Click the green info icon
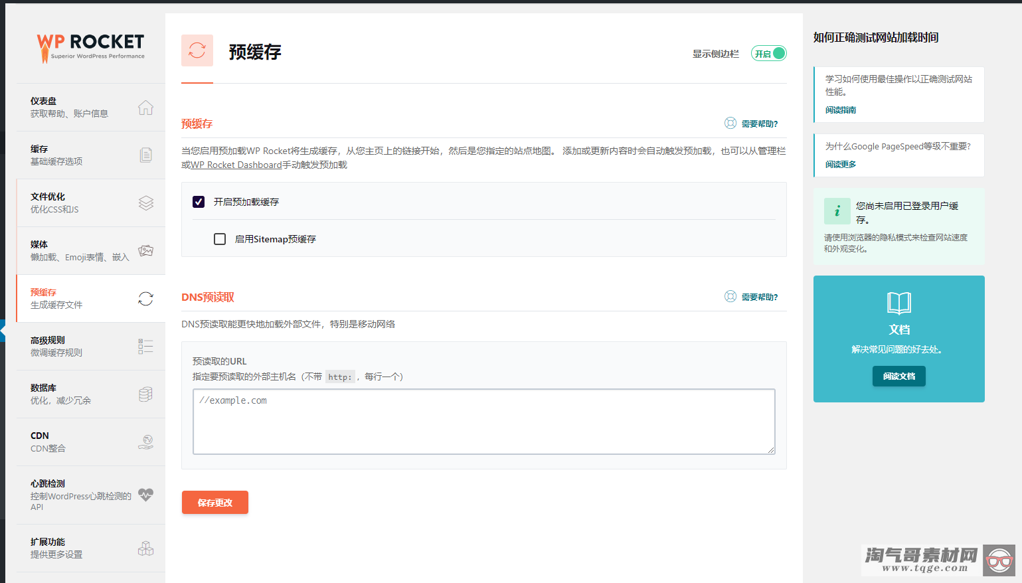Screen dimensions: 1022x583 (837, 211)
